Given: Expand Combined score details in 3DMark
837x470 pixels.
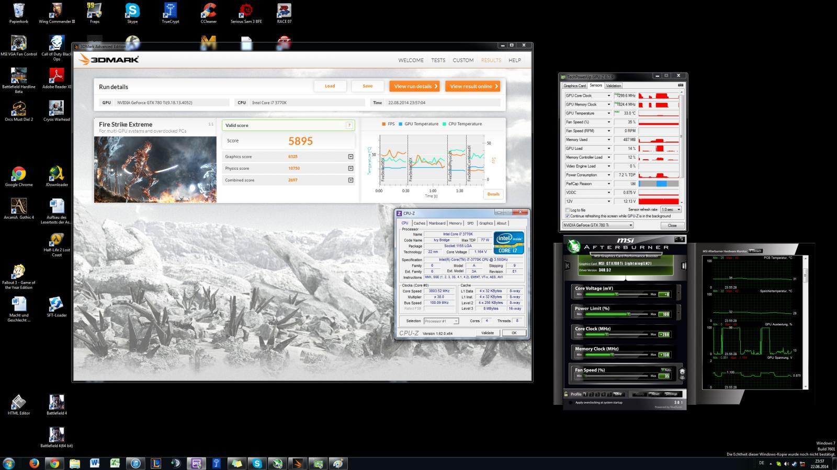Looking at the screenshot, I should (350, 180).
